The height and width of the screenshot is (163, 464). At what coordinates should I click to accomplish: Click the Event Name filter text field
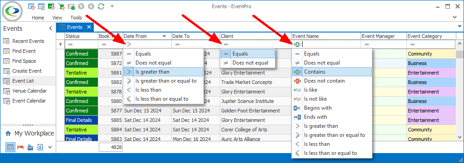[331, 45]
